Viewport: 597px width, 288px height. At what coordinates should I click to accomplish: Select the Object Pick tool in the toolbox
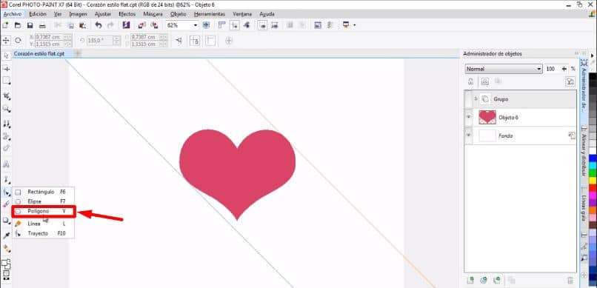tap(6, 56)
